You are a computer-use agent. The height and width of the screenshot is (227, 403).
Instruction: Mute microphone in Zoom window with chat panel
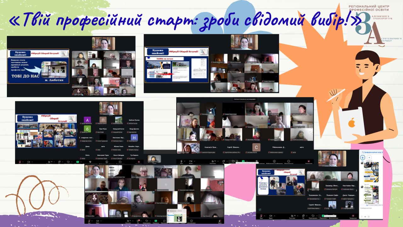coord(261,216)
